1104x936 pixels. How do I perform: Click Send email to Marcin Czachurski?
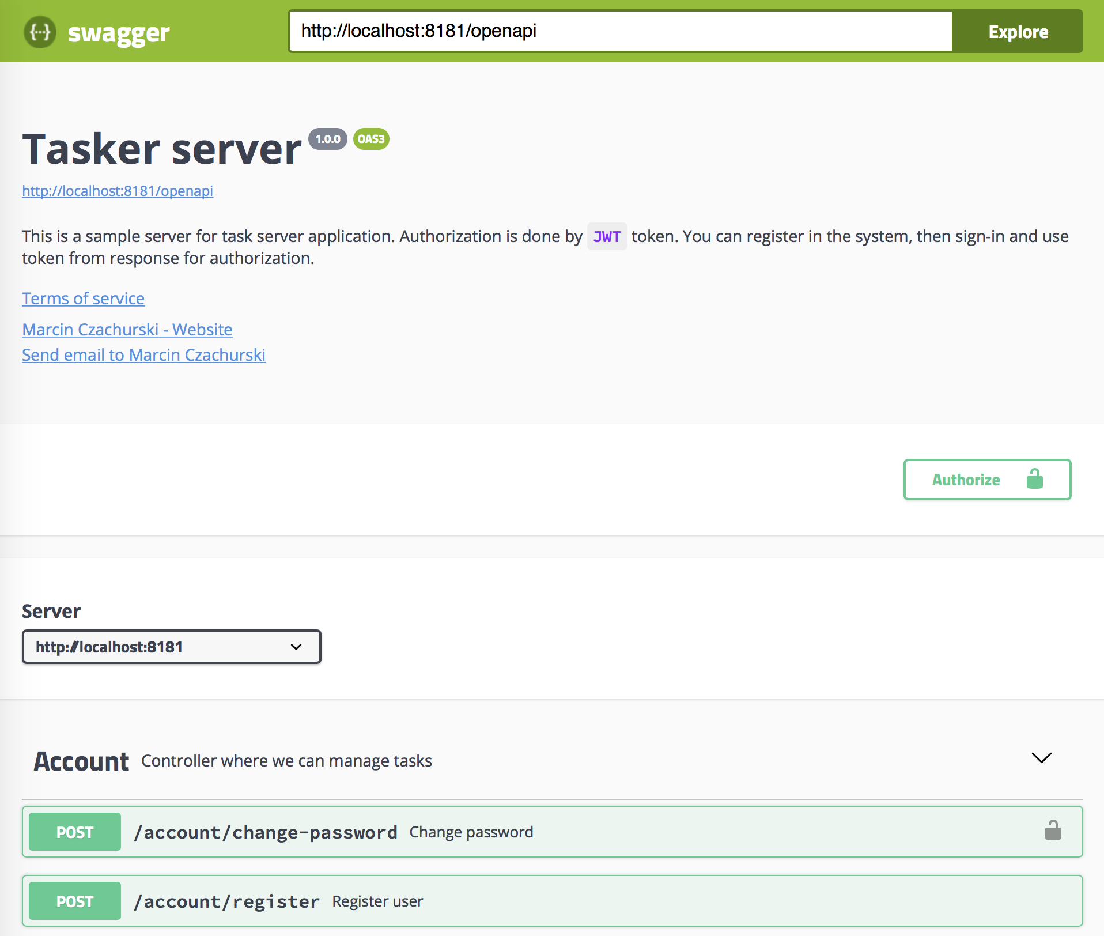(143, 355)
